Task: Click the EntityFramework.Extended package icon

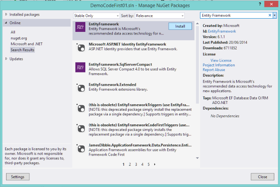Action: coord(80,88)
